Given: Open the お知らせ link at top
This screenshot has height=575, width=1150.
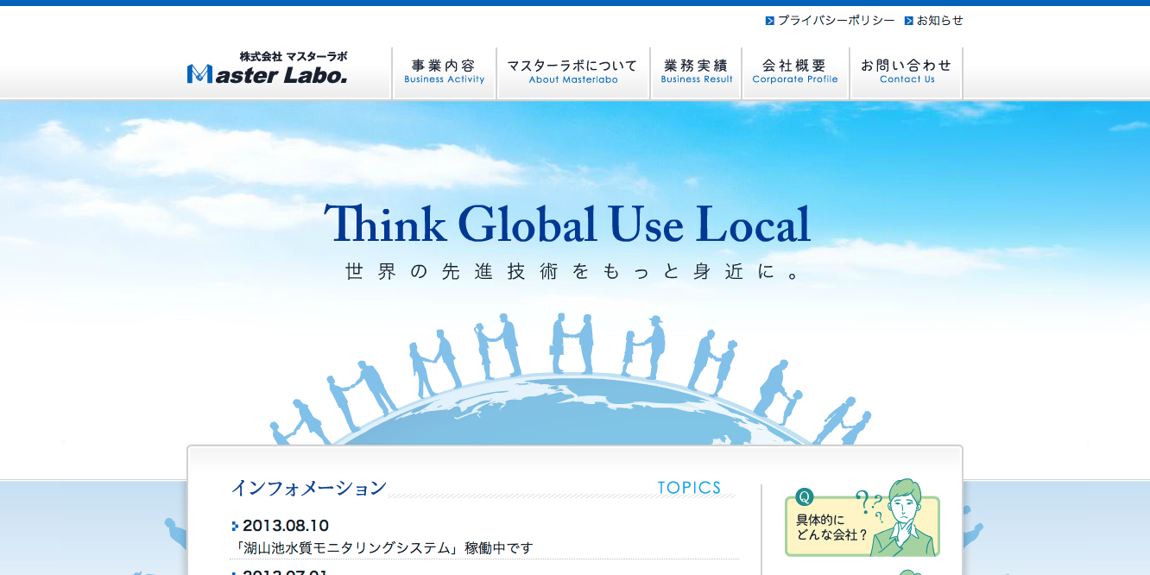Looking at the screenshot, I should (939, 20).
